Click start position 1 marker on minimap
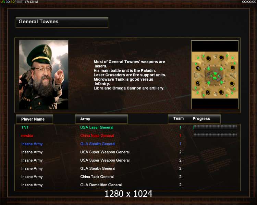The width and height of the screenshot is (257, 205). 207,92
